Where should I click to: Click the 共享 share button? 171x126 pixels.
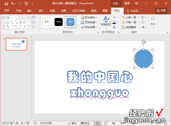coord(161,11)
